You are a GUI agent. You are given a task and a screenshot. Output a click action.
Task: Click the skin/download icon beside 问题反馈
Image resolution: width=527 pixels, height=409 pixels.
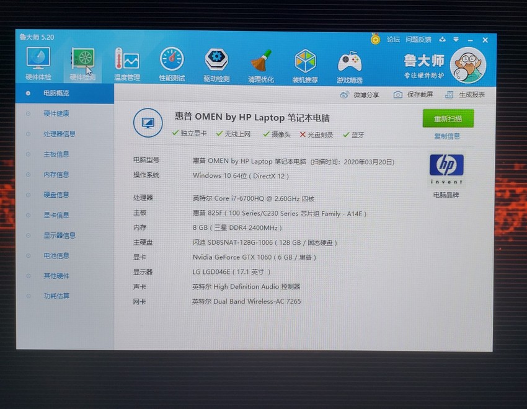442,39
